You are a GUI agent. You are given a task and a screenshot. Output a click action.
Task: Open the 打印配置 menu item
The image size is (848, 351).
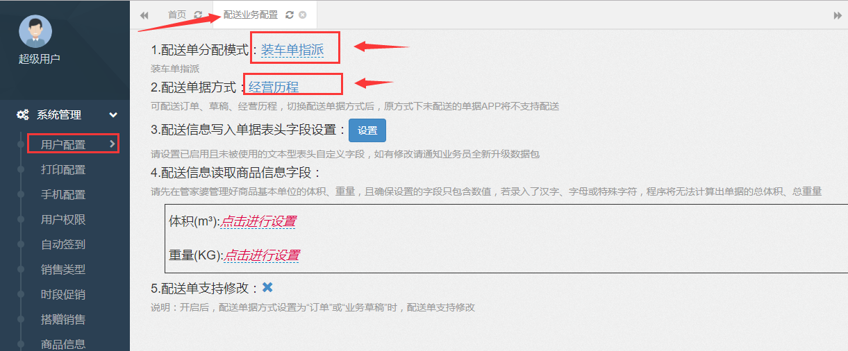63,170
